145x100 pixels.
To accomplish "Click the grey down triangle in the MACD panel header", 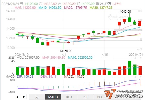I will 141,77.
